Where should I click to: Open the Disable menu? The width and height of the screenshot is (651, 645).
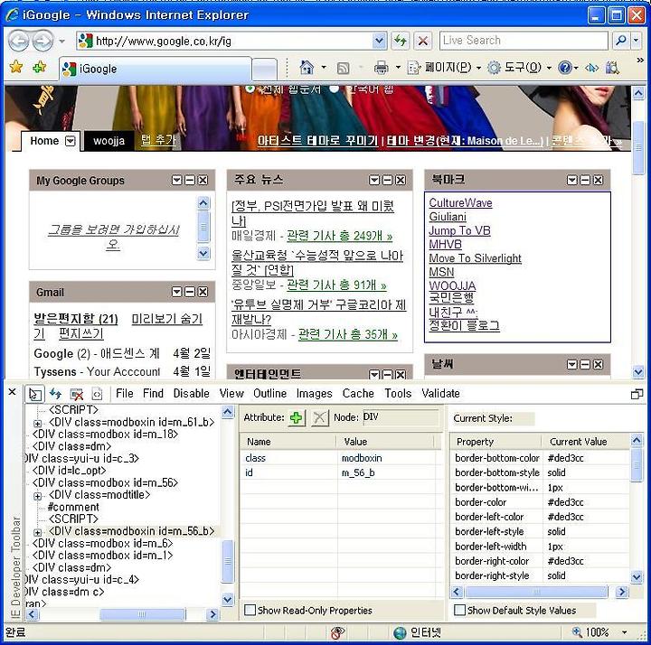(x=191, y=393)
